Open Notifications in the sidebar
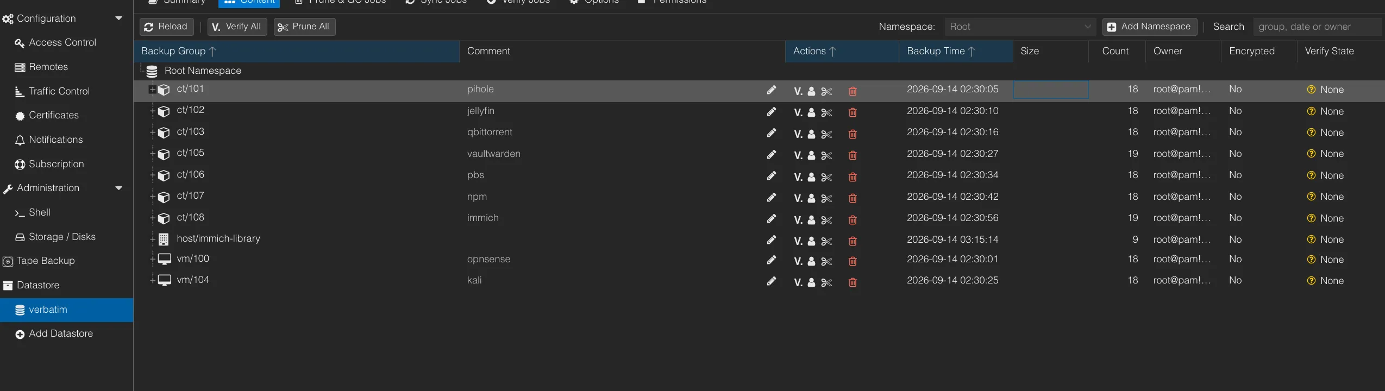This screenshot has height=391, width=1385. coord(55,140)
